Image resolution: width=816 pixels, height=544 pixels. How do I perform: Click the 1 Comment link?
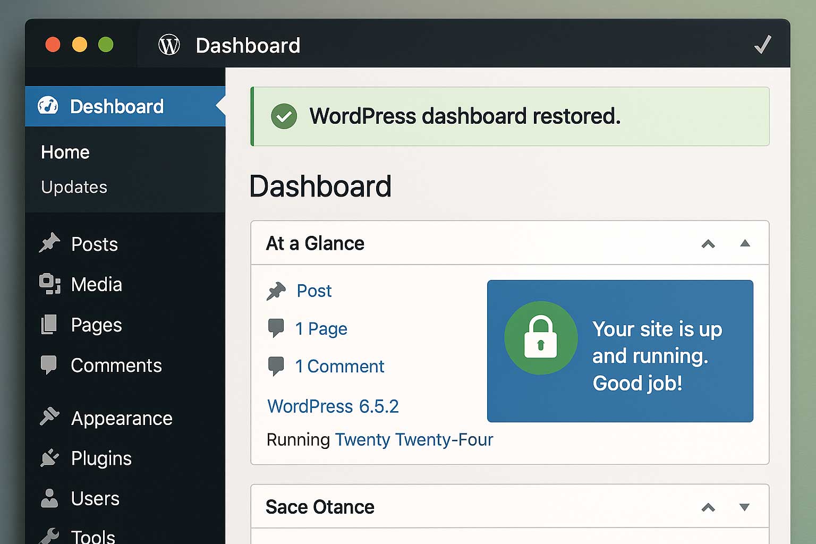[x=339, y=367]
